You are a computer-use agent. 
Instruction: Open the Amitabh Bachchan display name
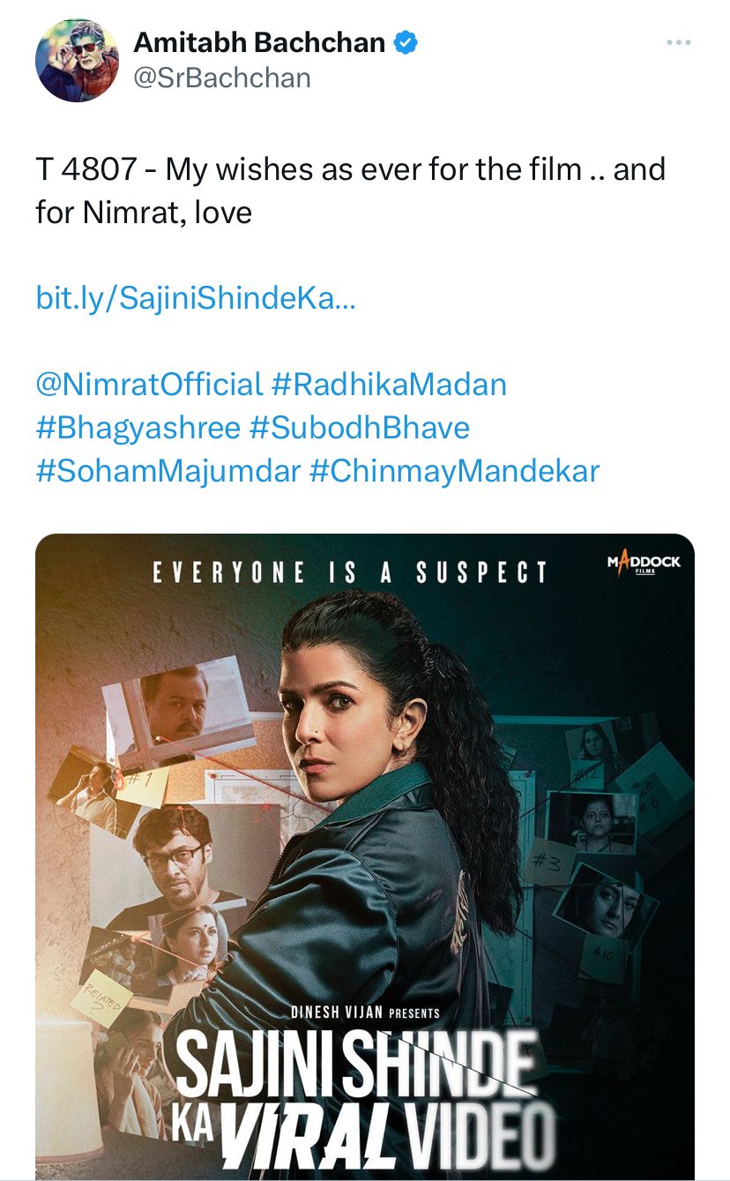coord(259,42)
